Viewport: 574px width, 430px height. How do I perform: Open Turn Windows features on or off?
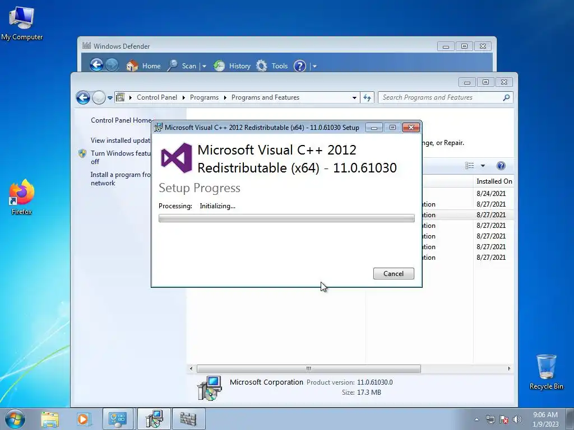(121, 157)
